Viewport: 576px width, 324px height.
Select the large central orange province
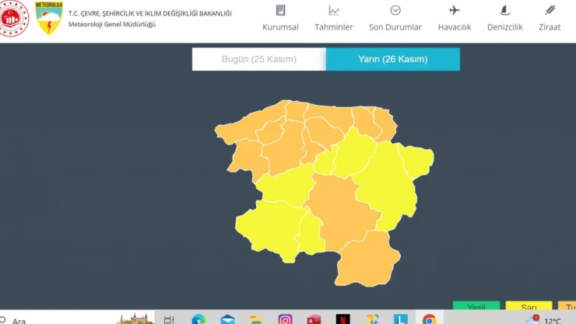pyautogui.click(x=342, y=213)
